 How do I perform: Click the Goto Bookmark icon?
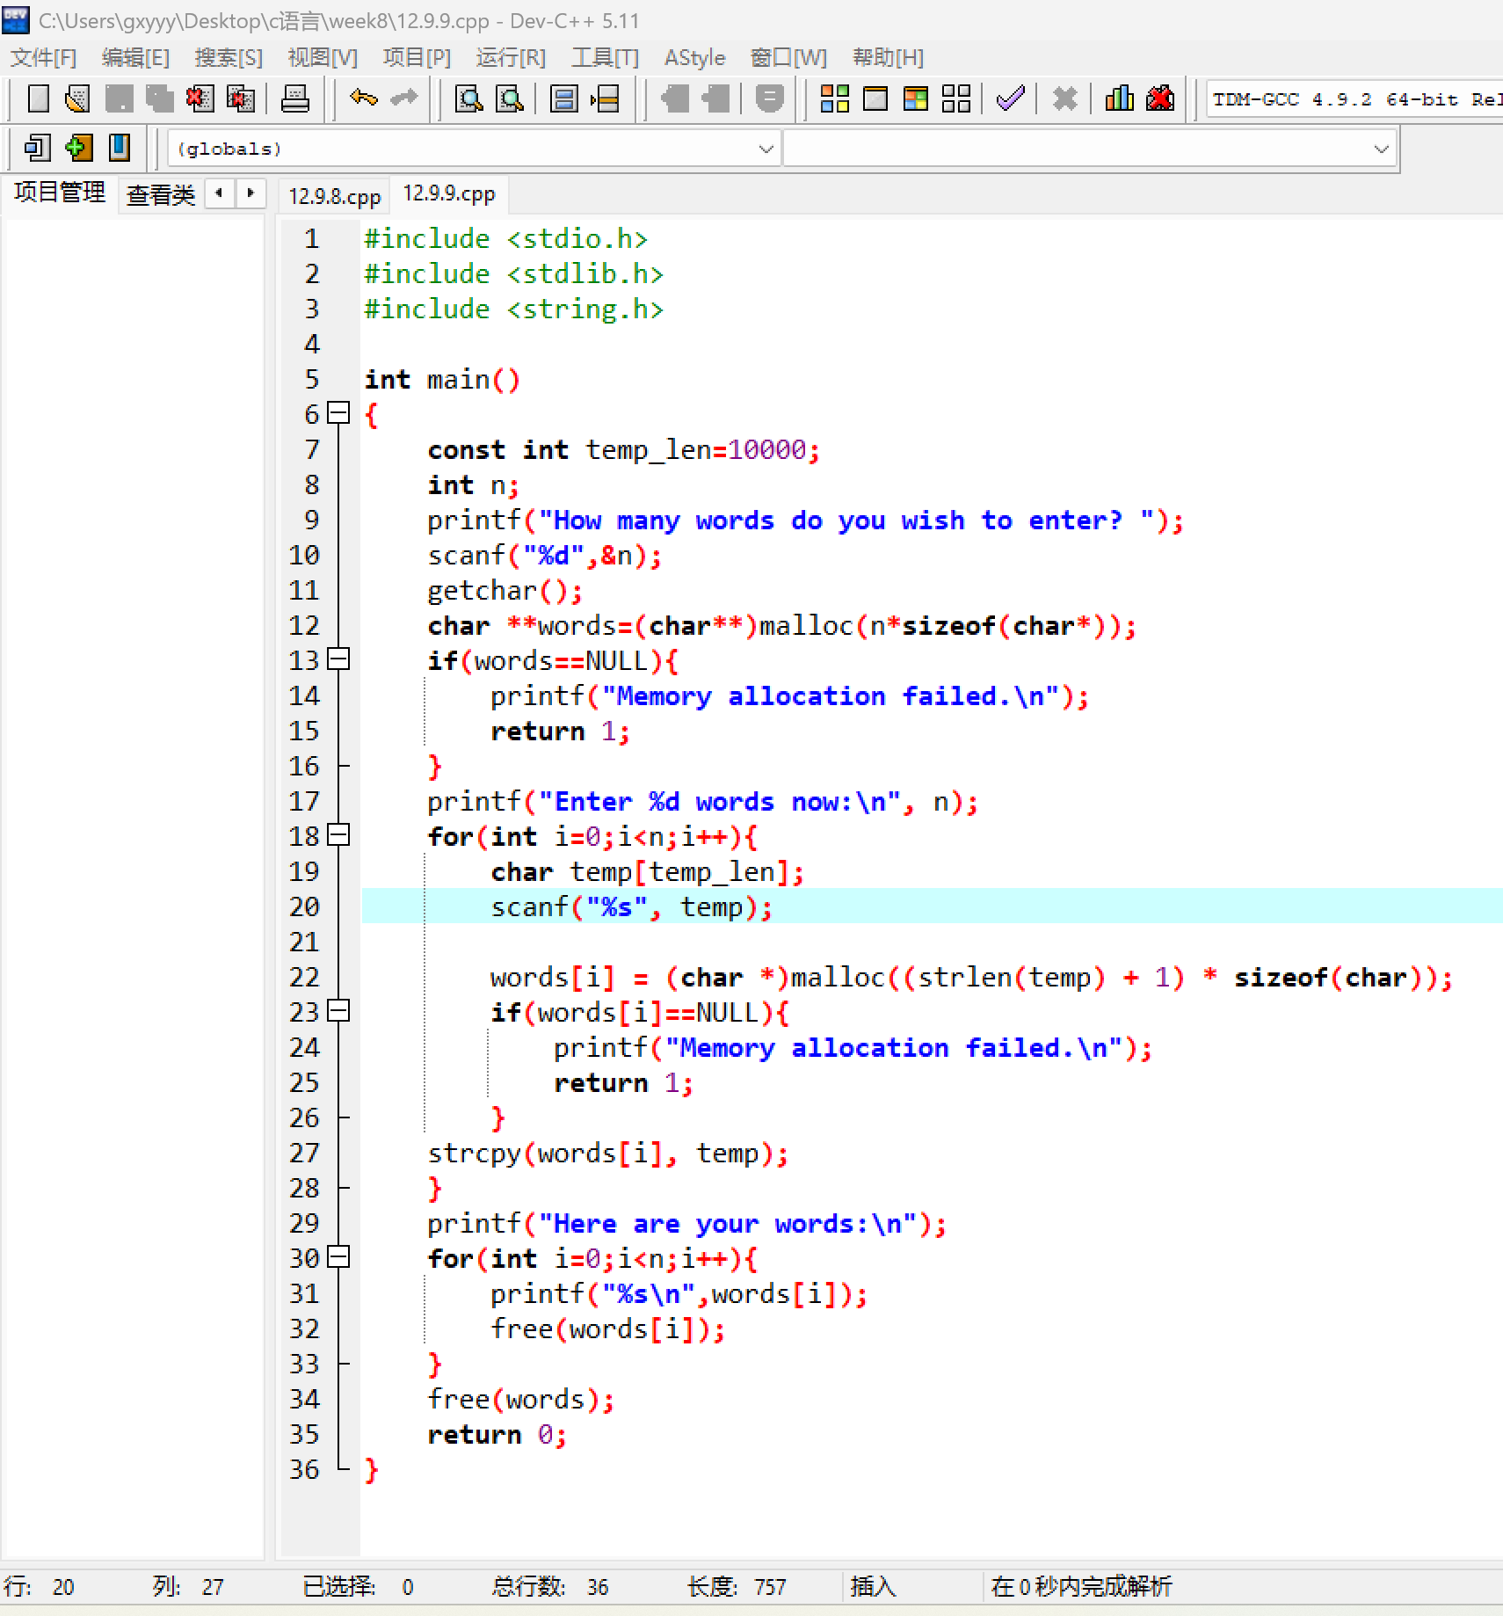(x=119, y=148)
